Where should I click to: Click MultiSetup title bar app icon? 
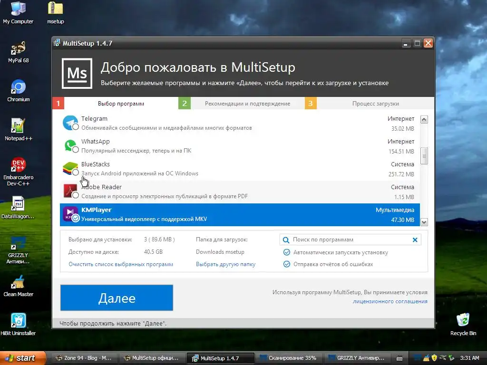click(57, 43)
